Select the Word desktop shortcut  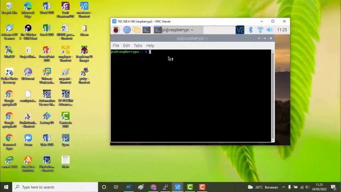(x=47, y=9)
